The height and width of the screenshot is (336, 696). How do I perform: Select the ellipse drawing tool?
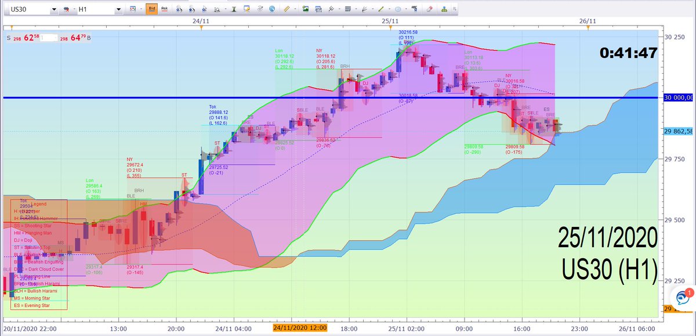[x=398, y=9]
